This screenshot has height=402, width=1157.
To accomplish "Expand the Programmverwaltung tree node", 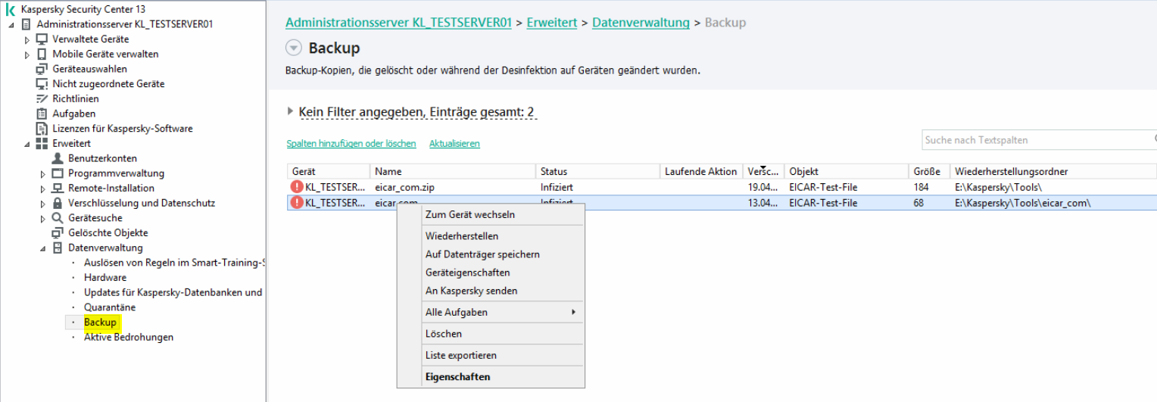I will click(43, 173).
